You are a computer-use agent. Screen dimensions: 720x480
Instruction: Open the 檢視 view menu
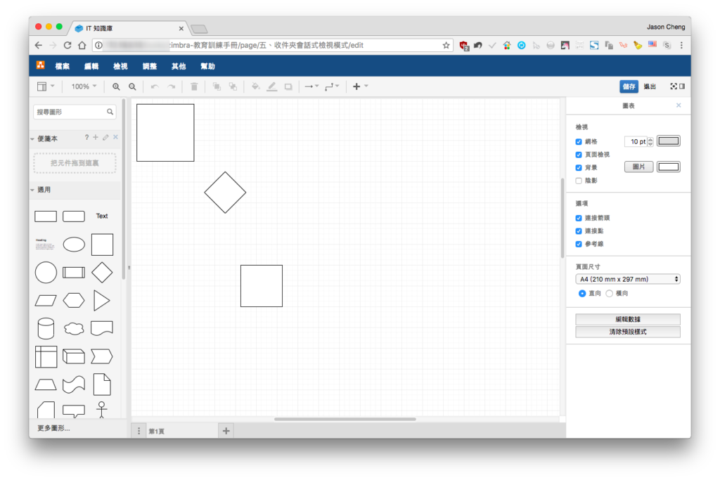pyautogui.click(x=120, y=66)
